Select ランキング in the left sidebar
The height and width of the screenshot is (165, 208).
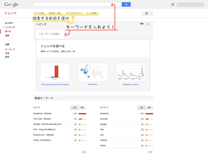pos(11,27)
